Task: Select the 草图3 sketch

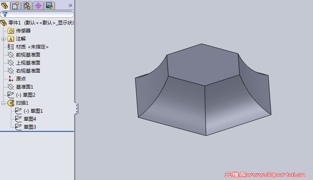Action: point(30,127)
